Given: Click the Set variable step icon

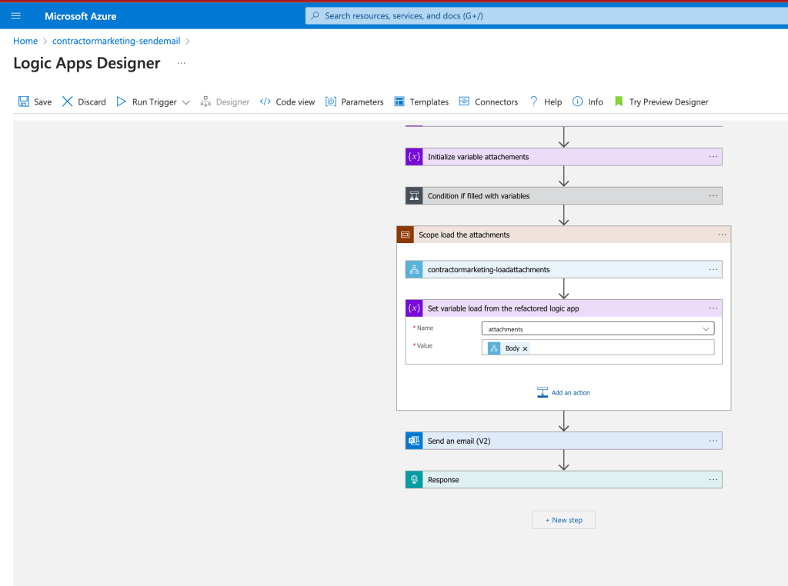Looking at the screenshot, I should coord(414,308).
